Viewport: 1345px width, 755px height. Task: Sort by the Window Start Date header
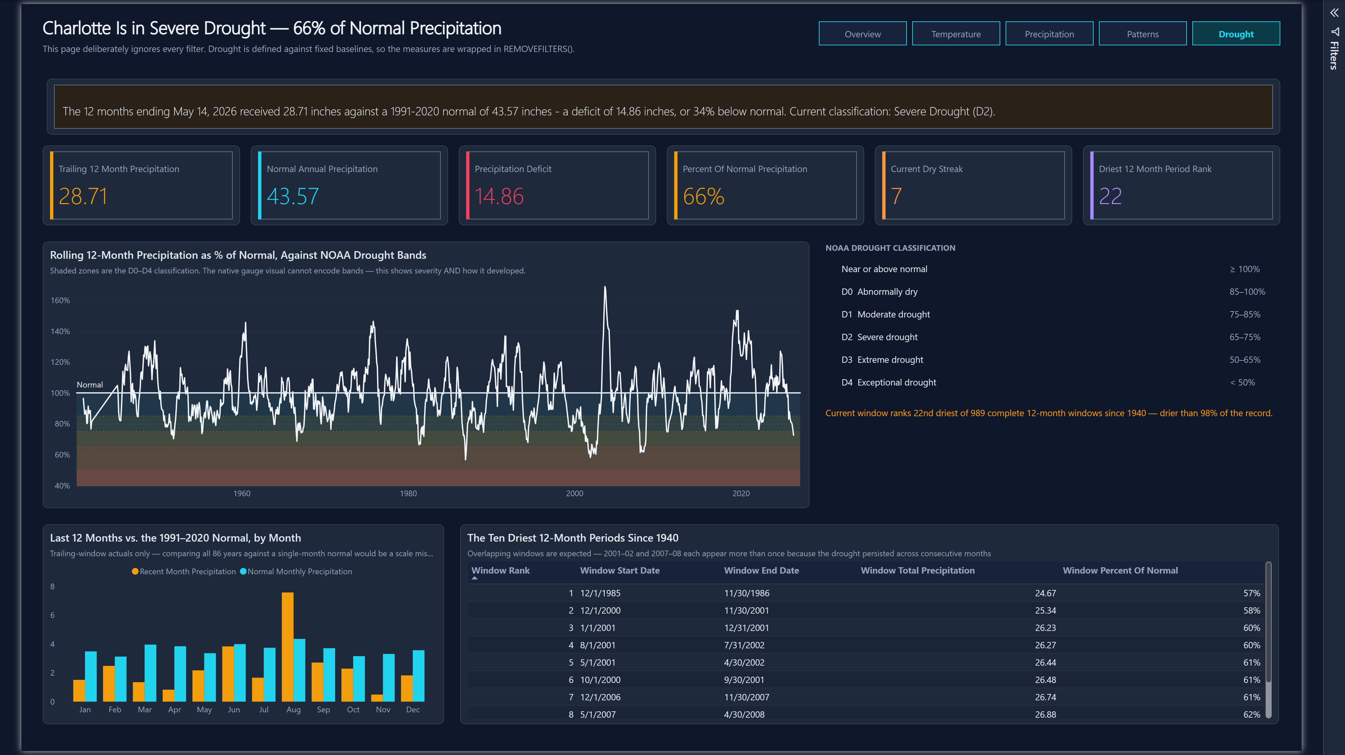click(x=620, y=570)
